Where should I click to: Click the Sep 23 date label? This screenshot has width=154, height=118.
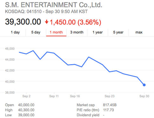[110, 96]
